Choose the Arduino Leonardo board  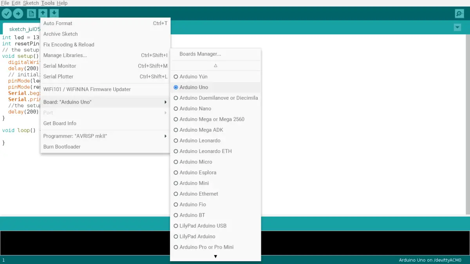(x=215, y=140)
